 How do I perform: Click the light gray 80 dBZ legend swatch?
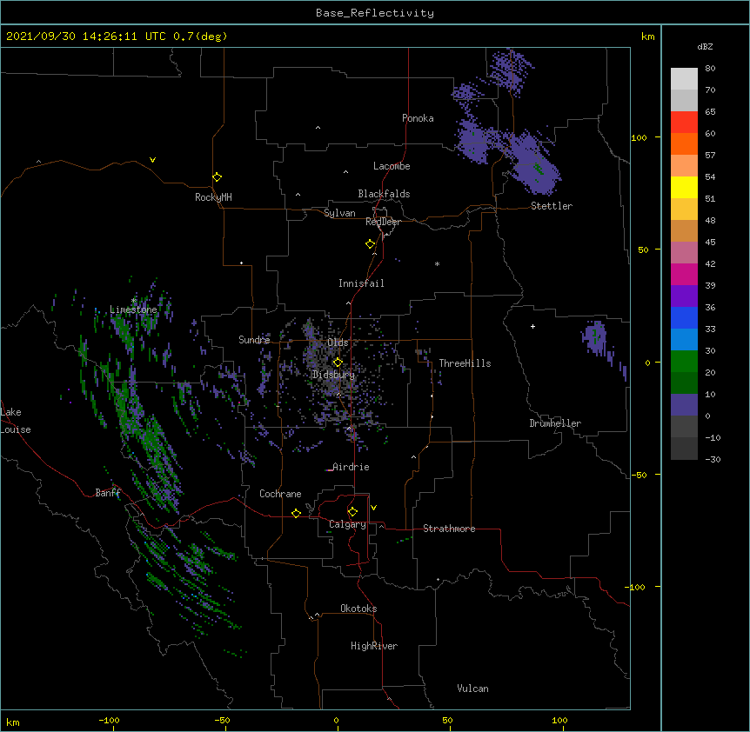point(684,79)
